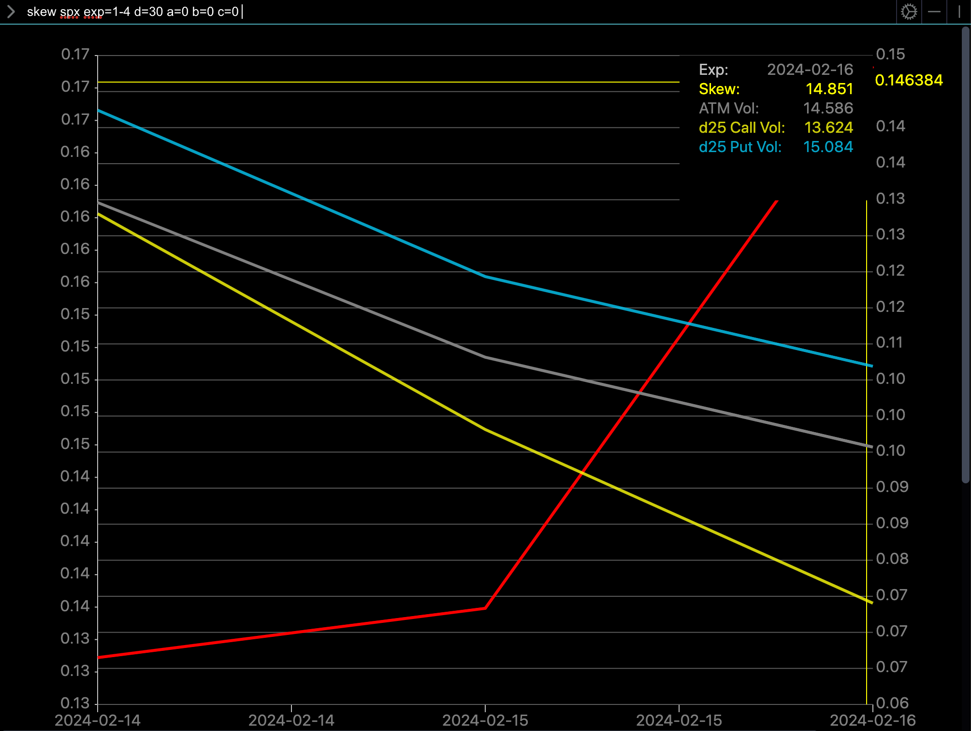Click the command prompt chevron arrow
This screenshot has width=971, height=731.
[11, 12]
